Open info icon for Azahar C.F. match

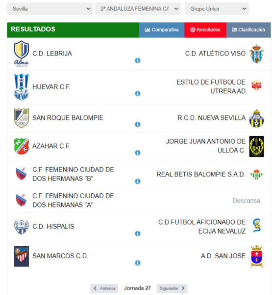[x=138, y=152]
